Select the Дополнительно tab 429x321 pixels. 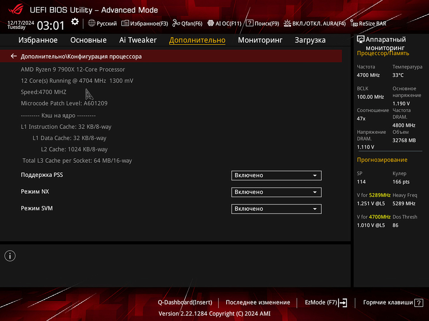197,40
